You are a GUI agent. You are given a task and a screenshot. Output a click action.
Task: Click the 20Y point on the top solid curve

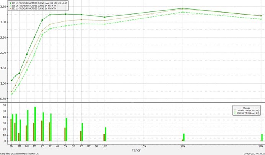[x=183, y=8]
